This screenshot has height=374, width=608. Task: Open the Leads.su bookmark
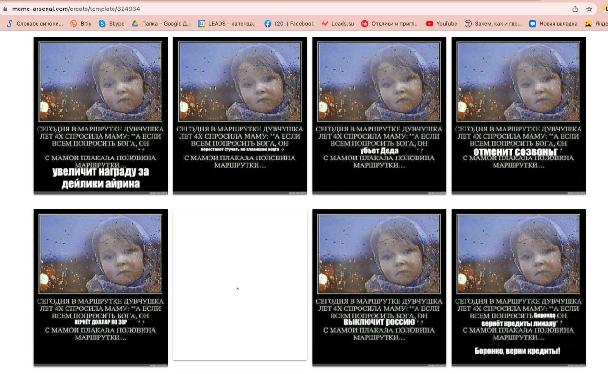338,24
